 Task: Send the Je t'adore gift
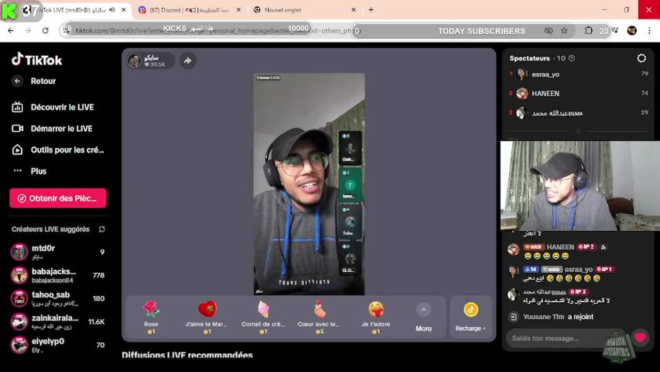pos(375,317)
